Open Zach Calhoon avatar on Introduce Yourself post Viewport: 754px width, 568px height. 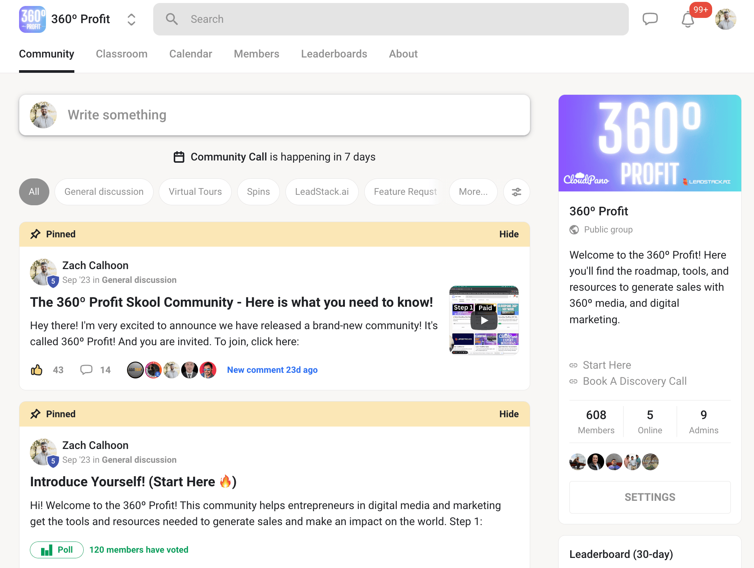coord(43,452)
